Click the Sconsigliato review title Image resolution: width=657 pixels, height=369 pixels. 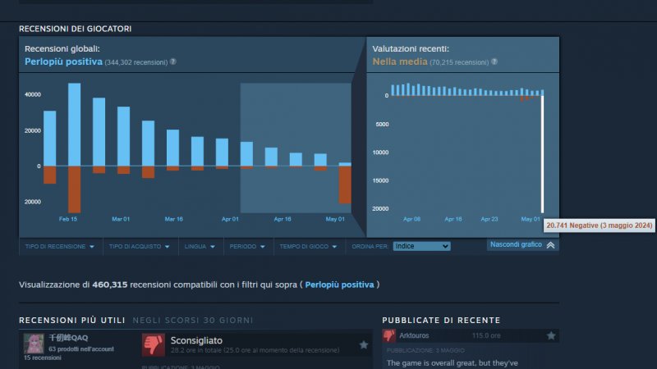196,340
